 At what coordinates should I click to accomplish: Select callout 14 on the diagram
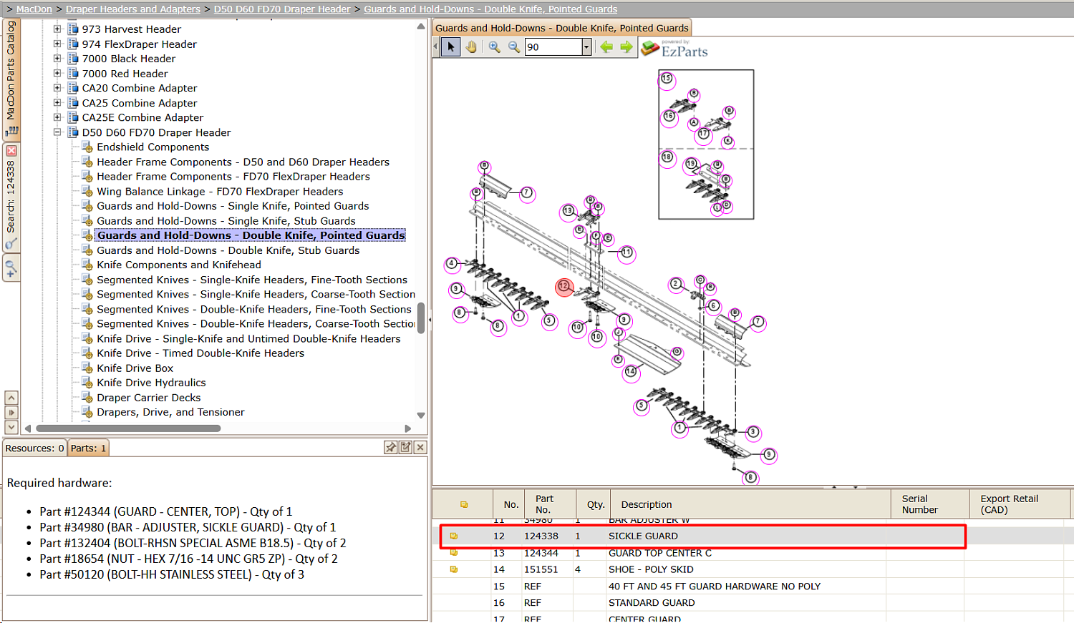click(631, 373)
